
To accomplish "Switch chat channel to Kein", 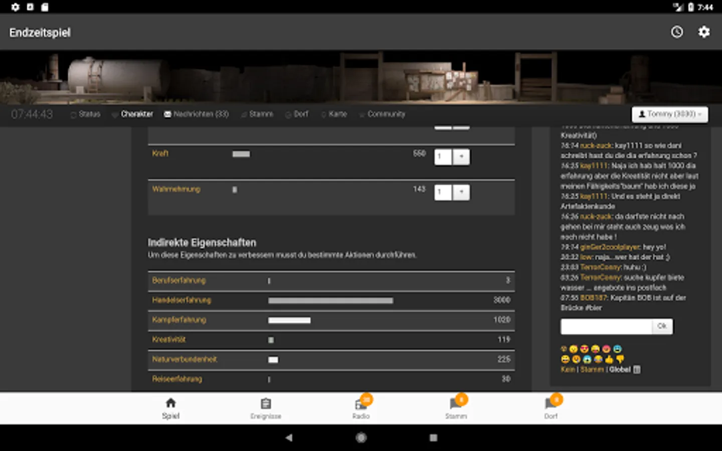I will pyautogui.click(x=568, y=370).
